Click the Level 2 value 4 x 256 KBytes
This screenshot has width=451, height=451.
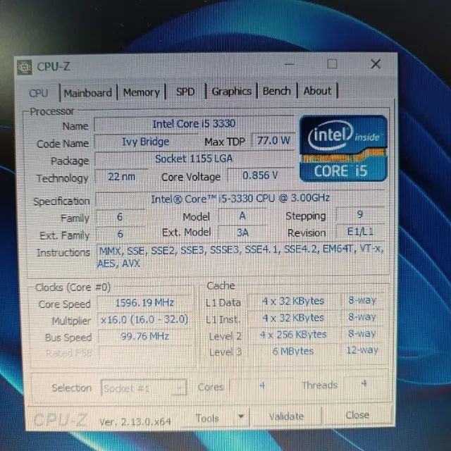[293, 335]
